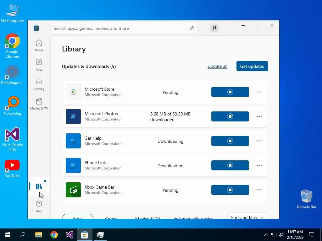Select the Library icon in sidebar
322x241 pixels.
[x=39, y=186]
